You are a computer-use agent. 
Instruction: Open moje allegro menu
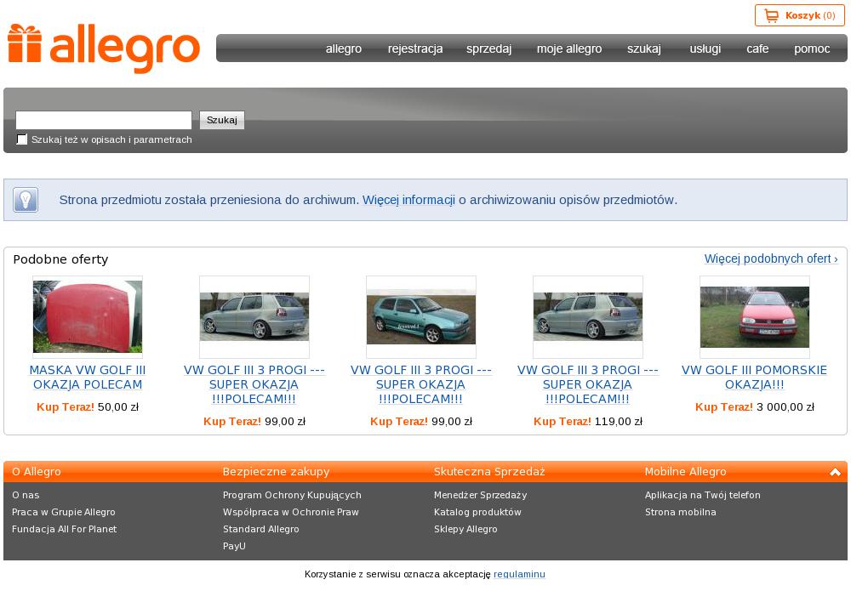tap(568, 48)
